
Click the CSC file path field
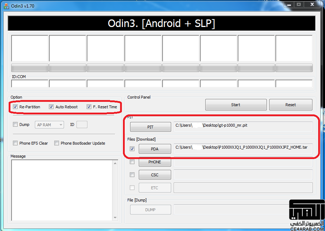click(243, 175)
